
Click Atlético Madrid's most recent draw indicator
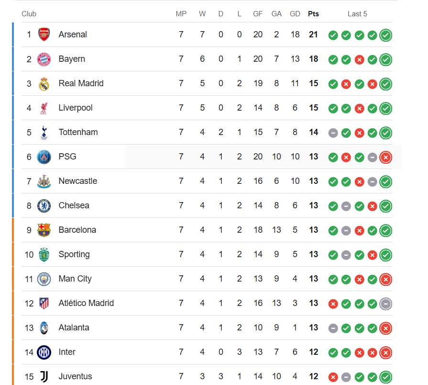(x=386, y=304)
